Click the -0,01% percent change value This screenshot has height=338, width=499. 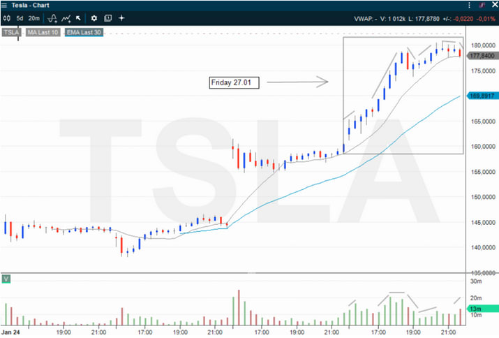tap(486, 19)
